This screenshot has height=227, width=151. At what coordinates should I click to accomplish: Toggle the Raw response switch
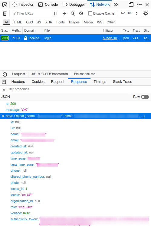coord(145,97)
